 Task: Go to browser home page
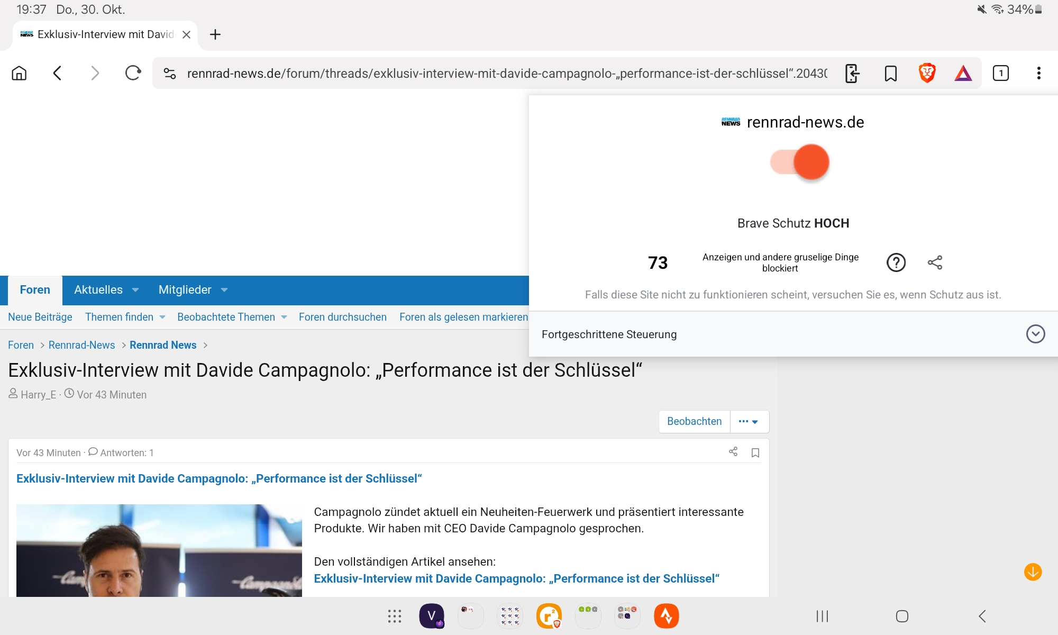(19, 73)
